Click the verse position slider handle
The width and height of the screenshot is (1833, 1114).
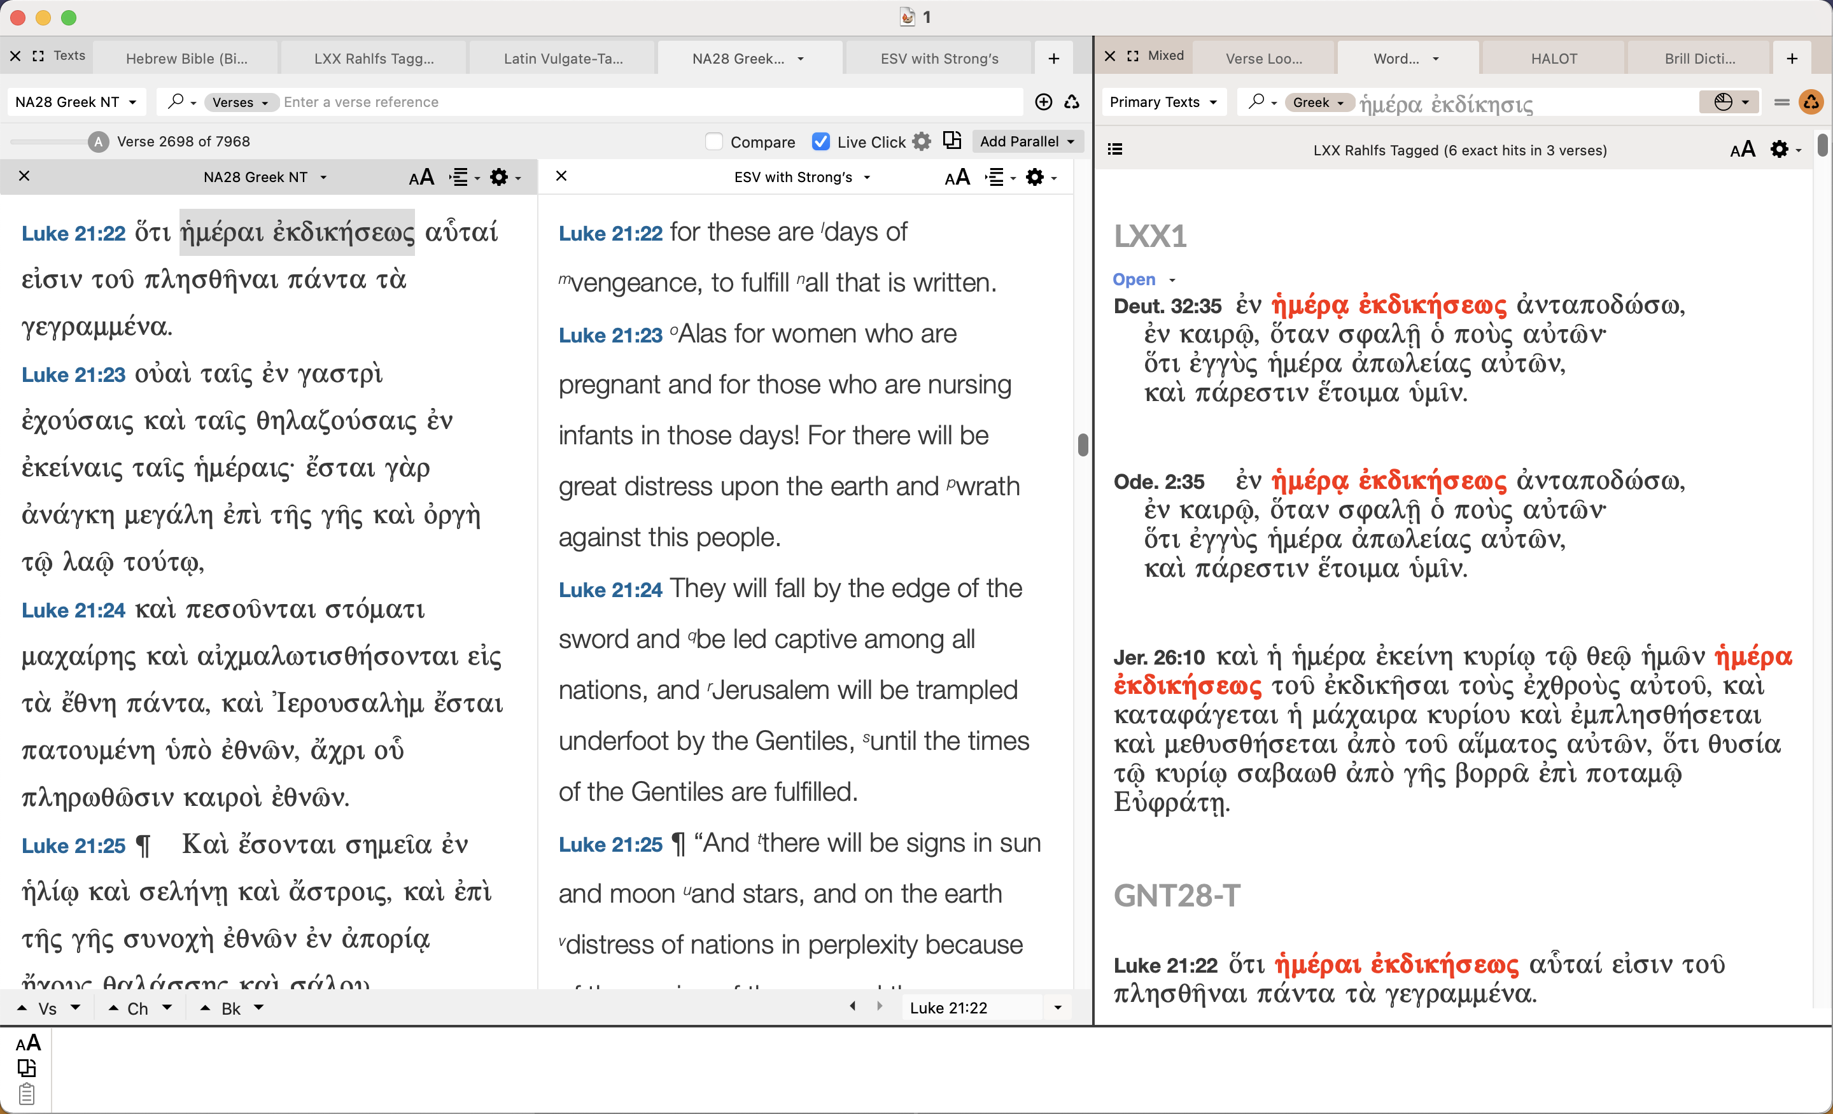coord(98,141)
